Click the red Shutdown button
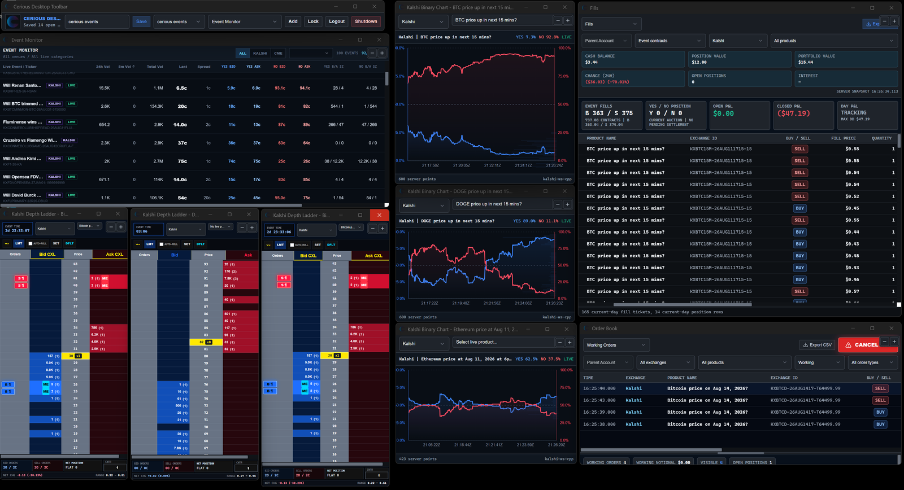904x490 pixels. [366, 21]
